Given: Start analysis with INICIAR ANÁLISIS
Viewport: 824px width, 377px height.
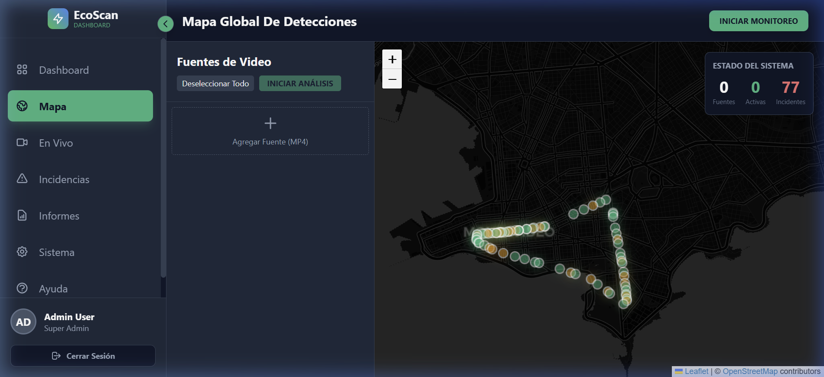Looking at the screenshot, I should pos(300,83).
